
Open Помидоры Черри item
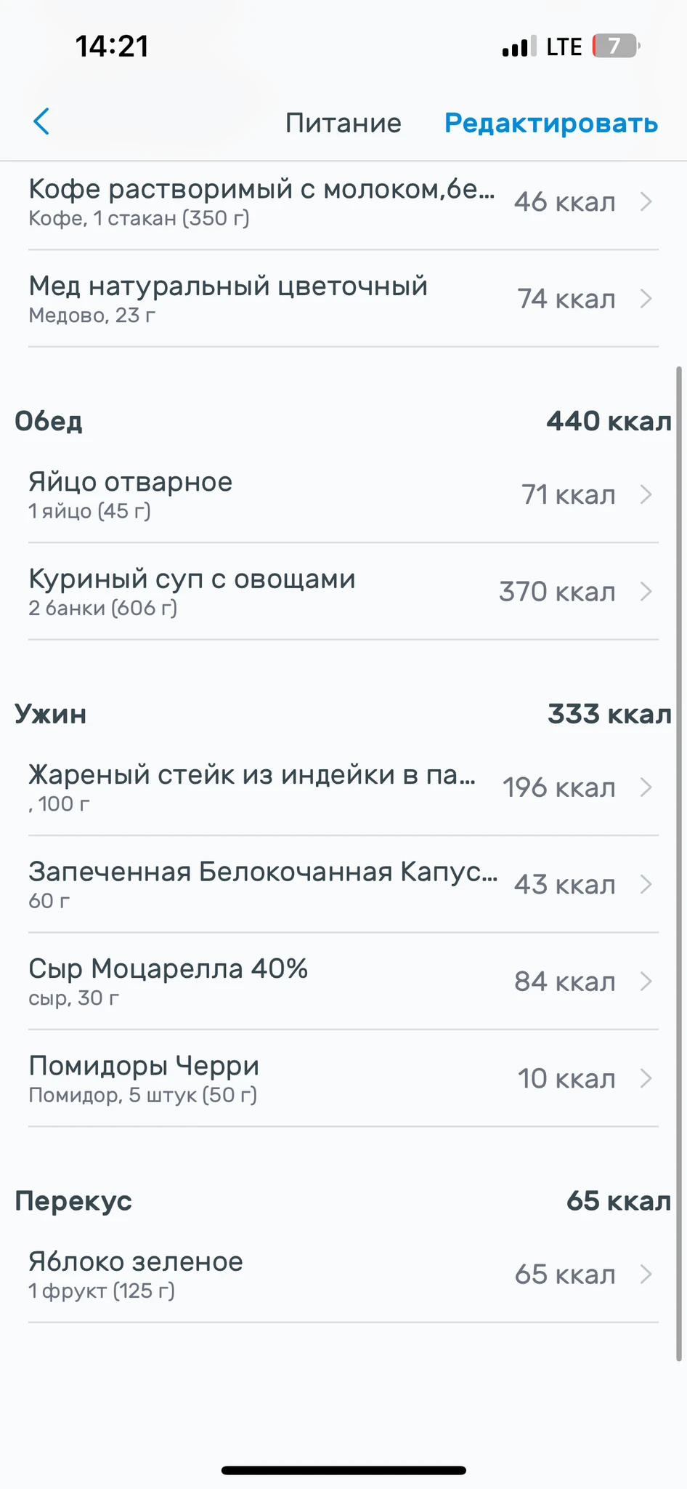point(144,1078)
